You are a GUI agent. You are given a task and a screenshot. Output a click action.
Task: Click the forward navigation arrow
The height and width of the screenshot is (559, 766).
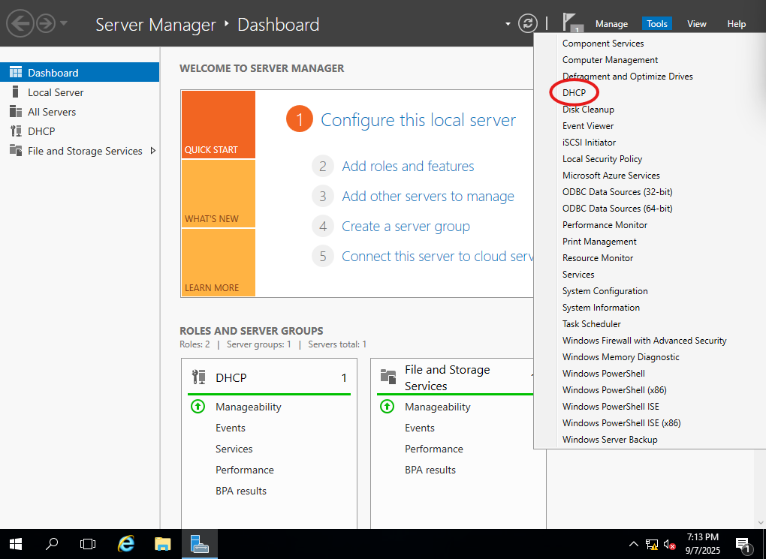46,23
